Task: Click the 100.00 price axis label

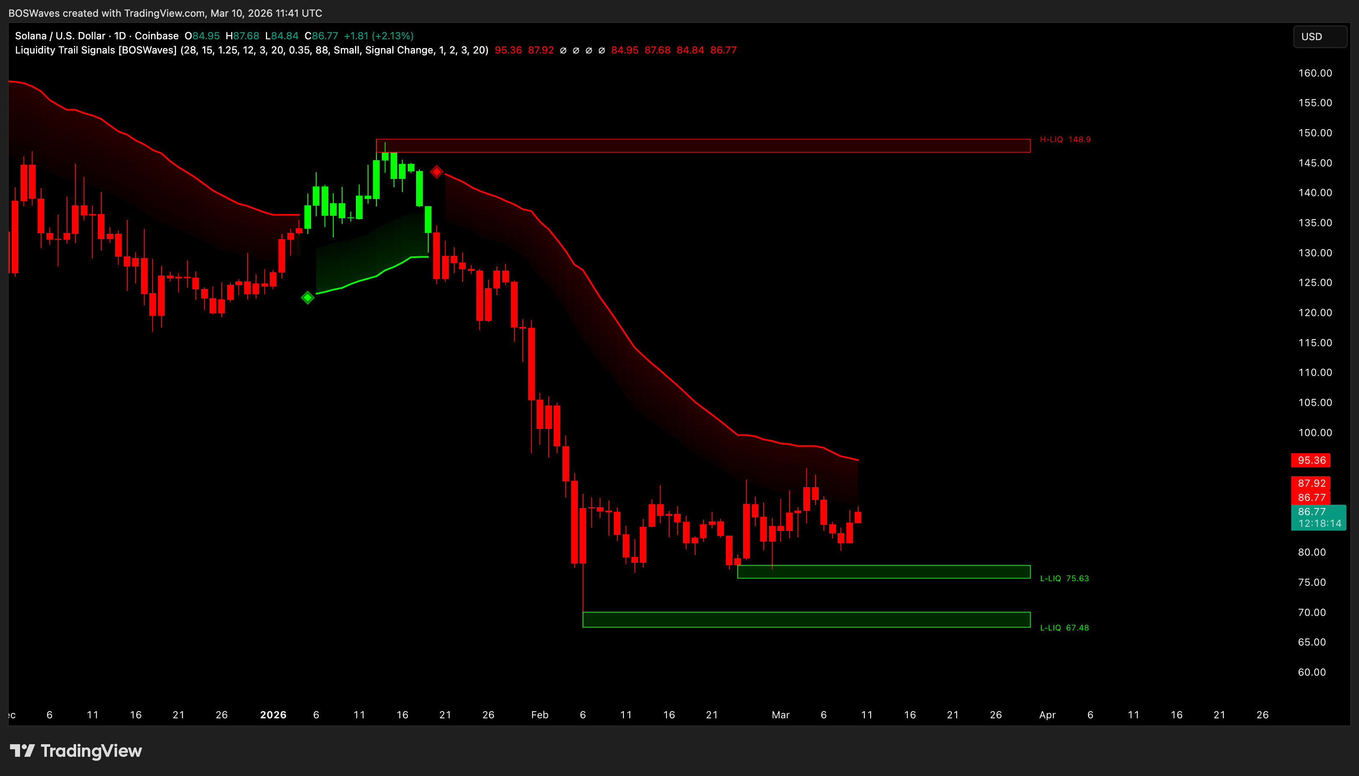Action: pos(1315,433)
